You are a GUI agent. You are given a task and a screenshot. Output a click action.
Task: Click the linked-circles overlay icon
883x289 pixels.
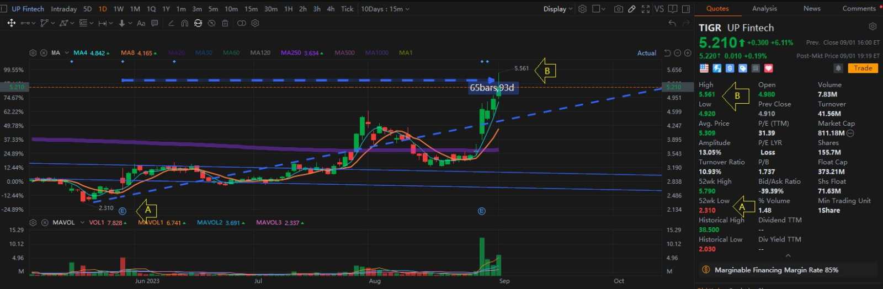coord(242,23)
